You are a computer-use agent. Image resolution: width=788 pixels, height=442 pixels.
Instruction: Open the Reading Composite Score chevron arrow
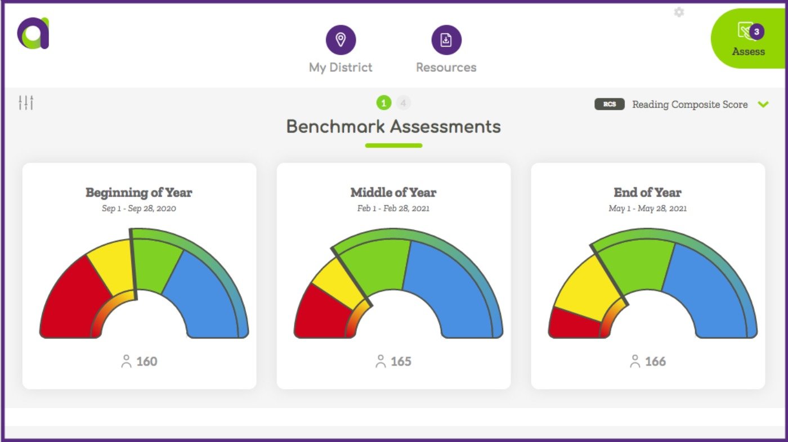764,104
